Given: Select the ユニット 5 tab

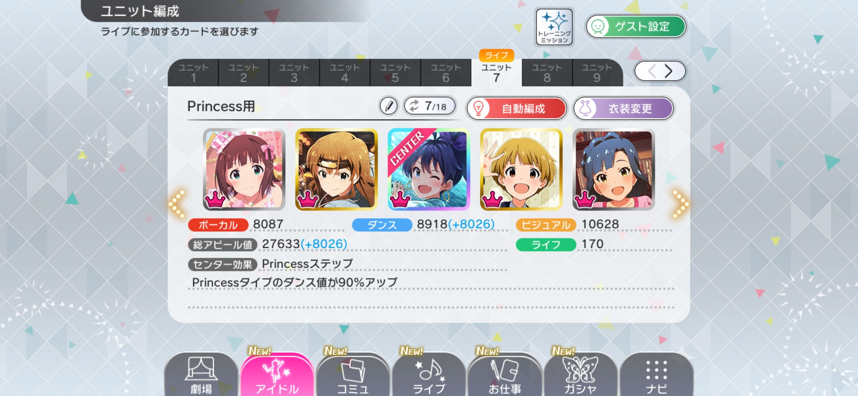Looking at the screenshot, I should pos(395,73).
